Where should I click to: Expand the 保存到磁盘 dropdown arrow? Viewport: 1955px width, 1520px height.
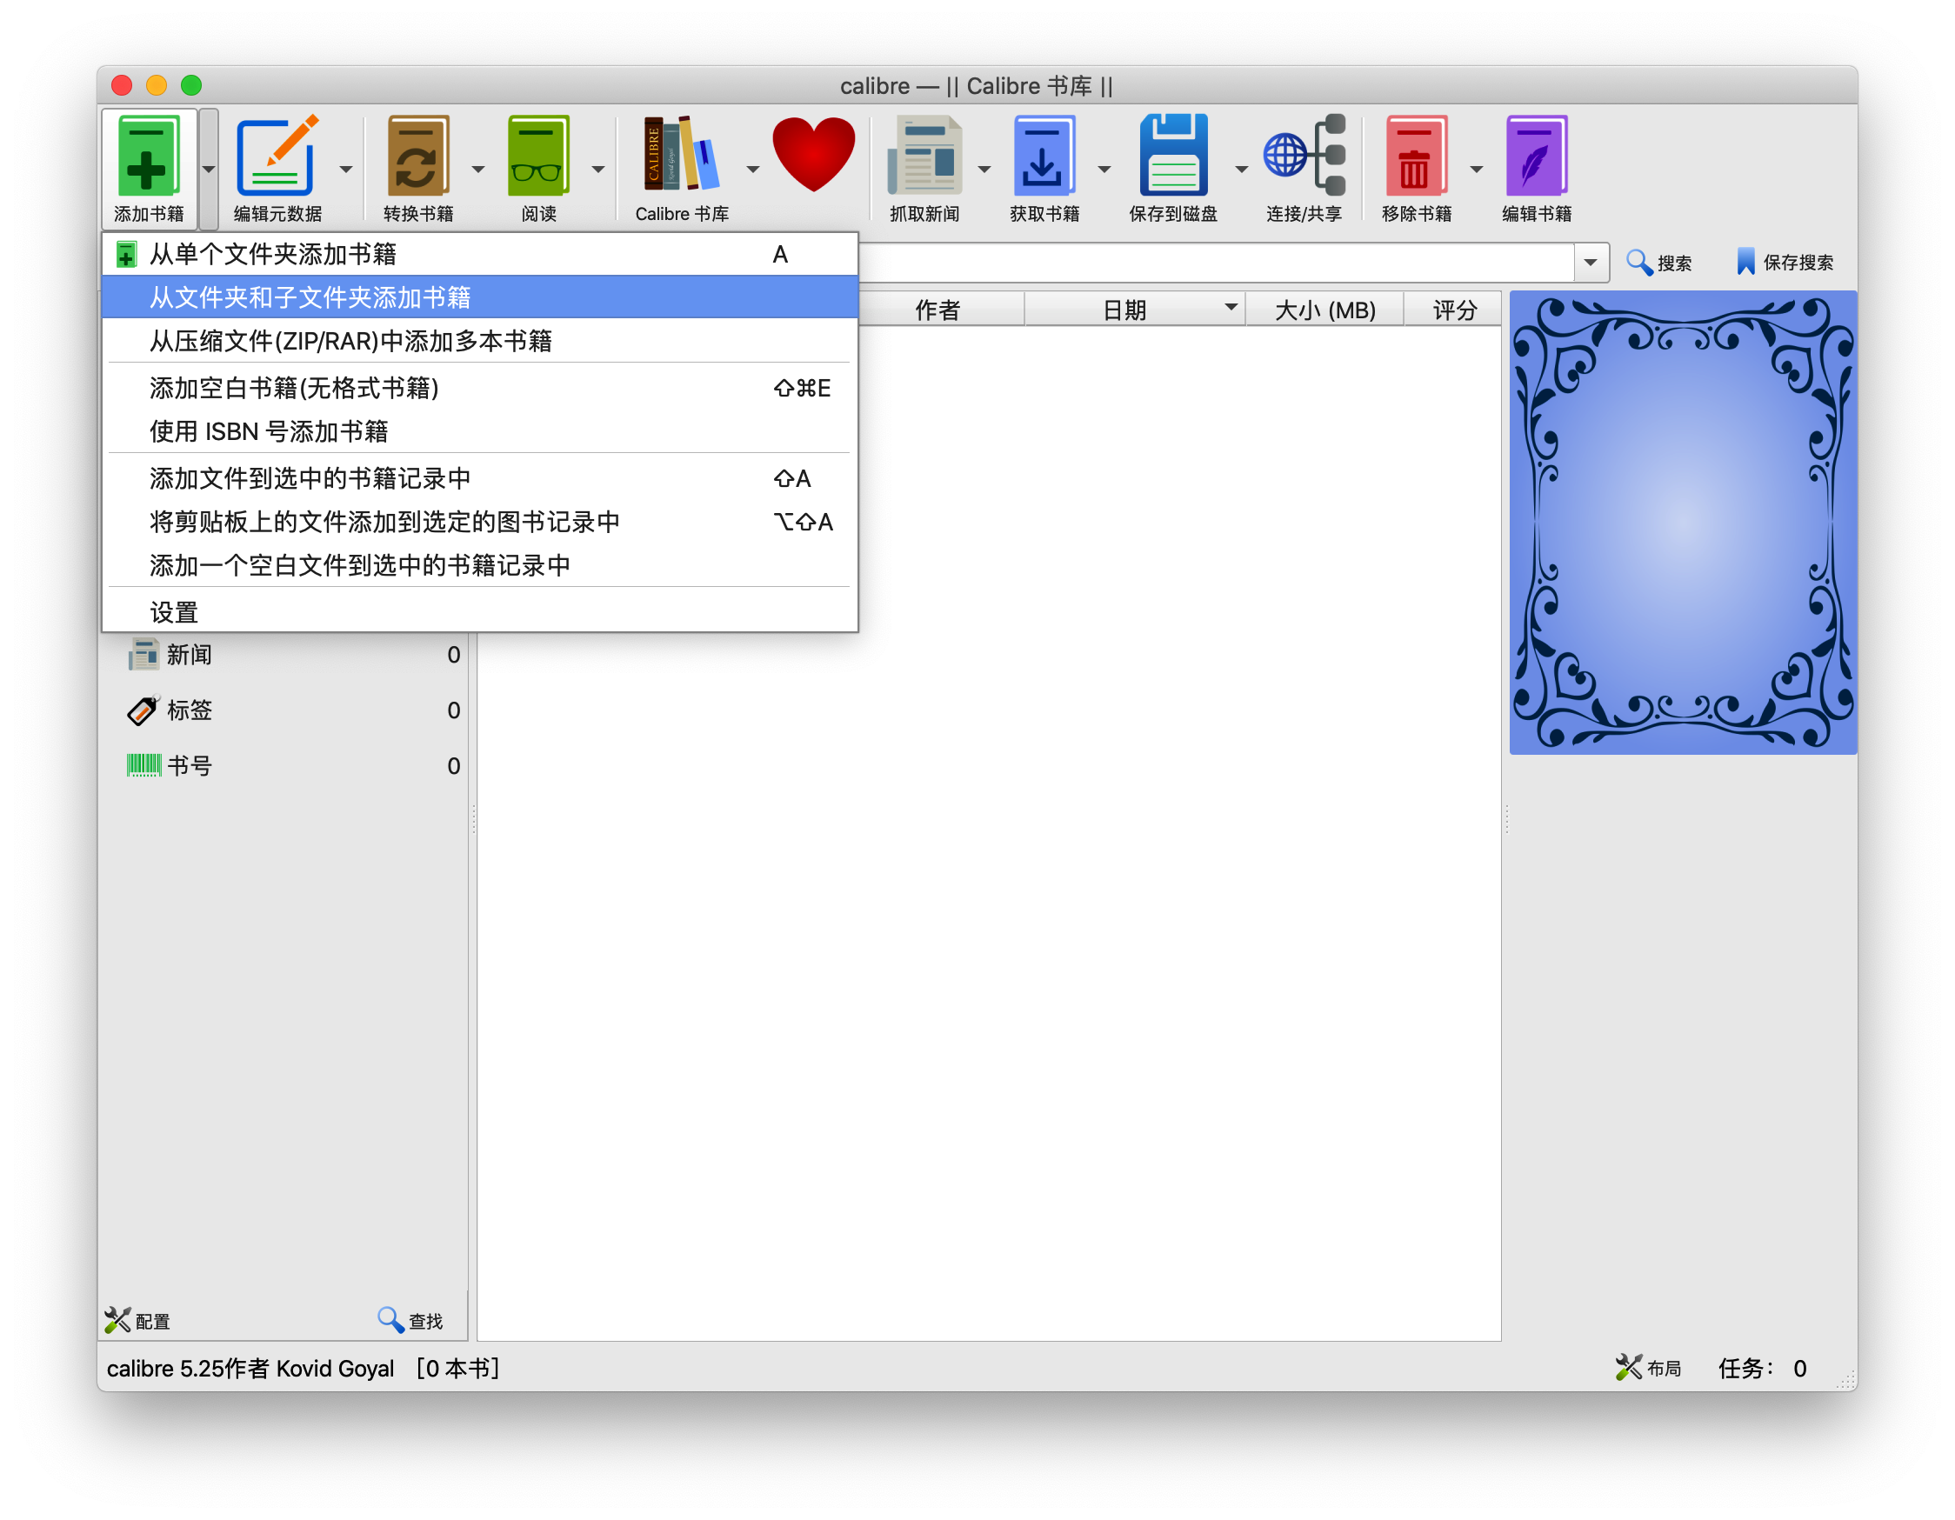pos(1241,170)
